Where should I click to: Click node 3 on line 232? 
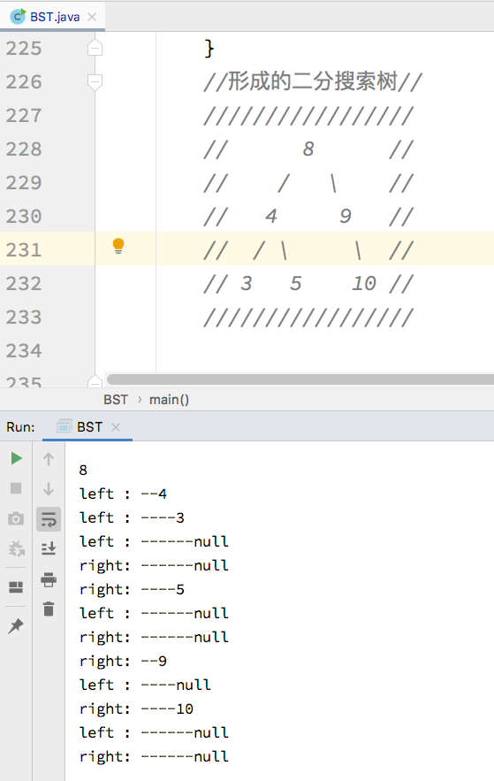[x=247, y=283]
